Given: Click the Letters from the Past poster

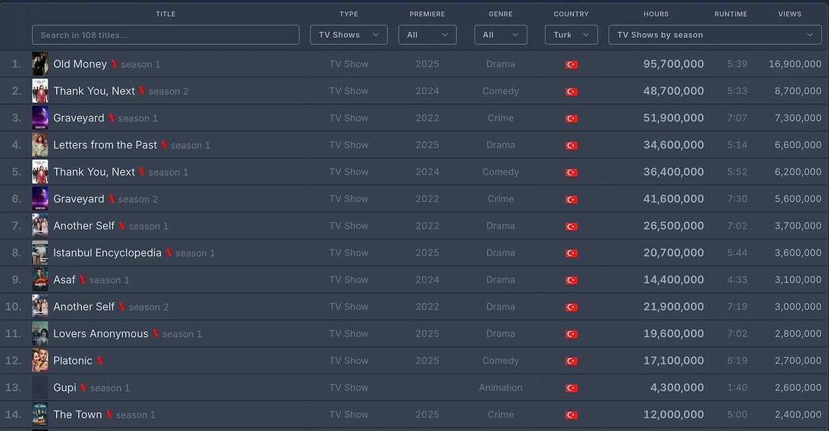Looking at the screenshot, I should click(40, 145).
